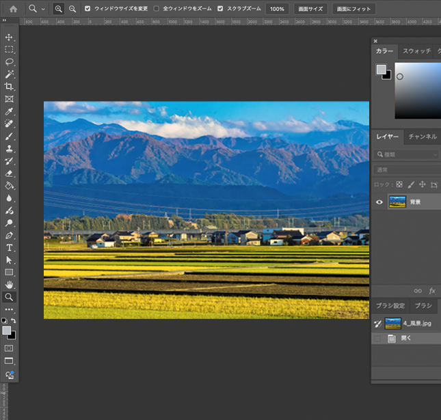The image size is (441, 420).
Task: Open the blend mode 通常 dropdown
Action: pos(407,169)
